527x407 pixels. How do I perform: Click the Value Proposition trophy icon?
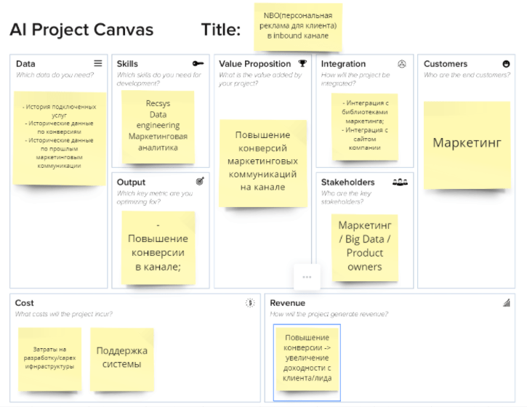(x=302, y=63)
